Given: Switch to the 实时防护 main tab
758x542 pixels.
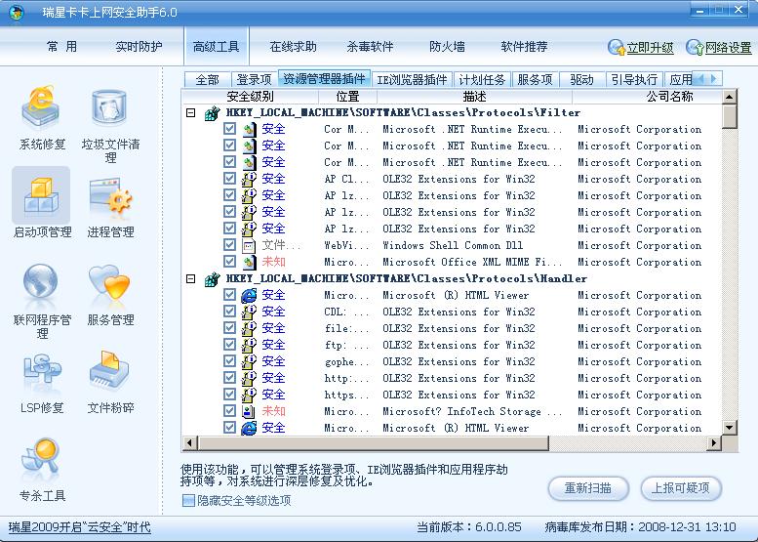Looking at the screenshot, I should coord(139,47).
